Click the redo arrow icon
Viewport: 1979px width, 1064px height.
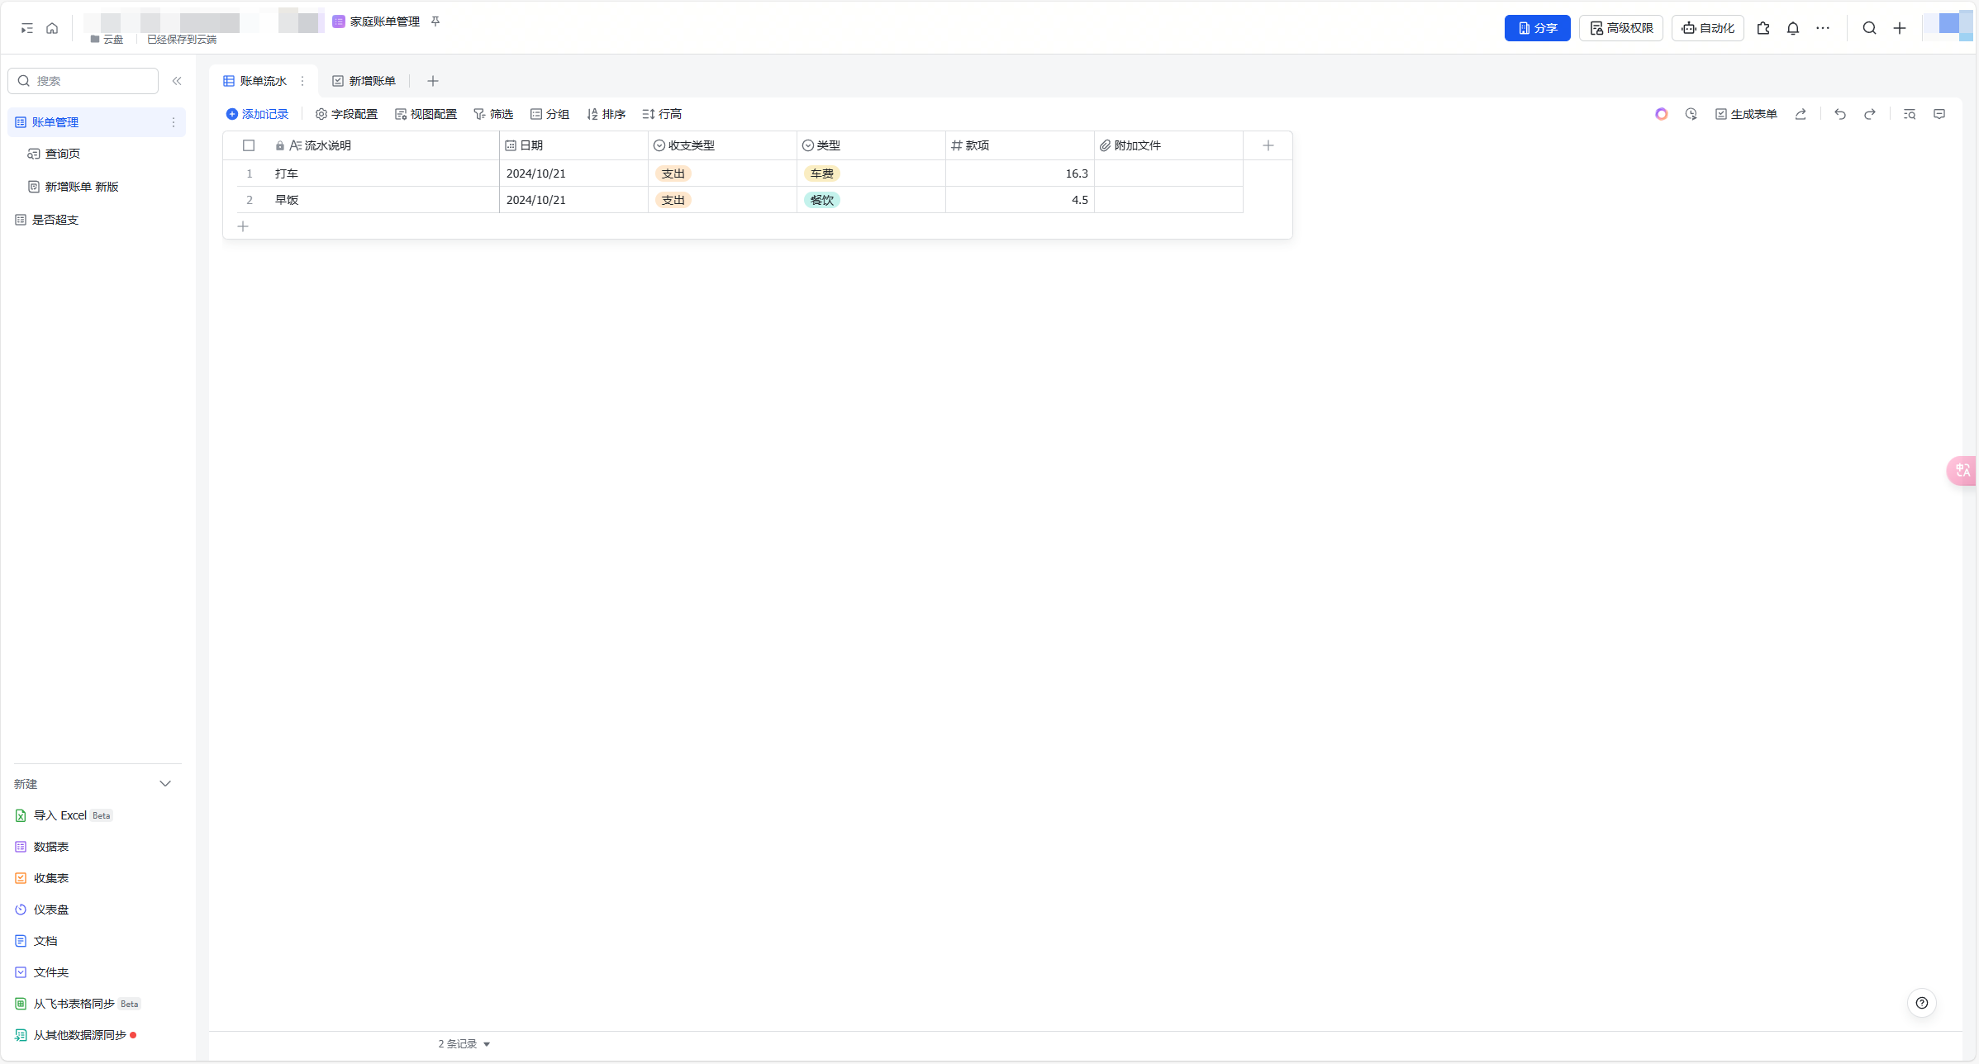click(1869, 114)
